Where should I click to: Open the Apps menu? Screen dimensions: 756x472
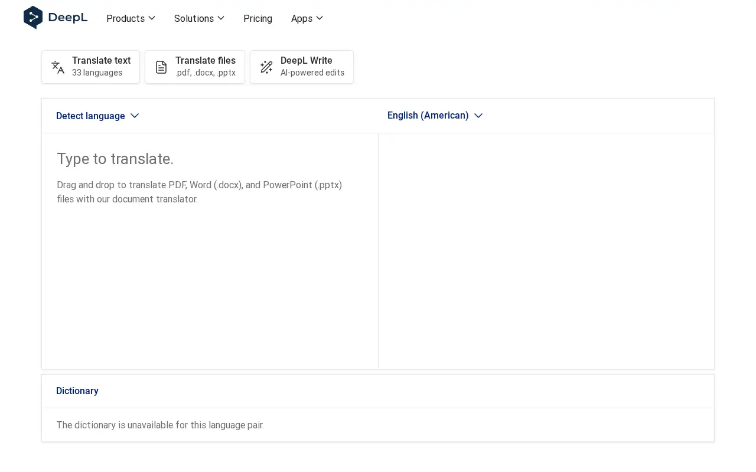(307, 18)
